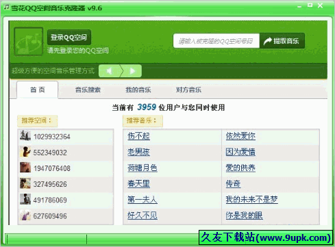Select recommended space 327495626
The height and width of the screenshot is (247, 335).
pos(50,184)
